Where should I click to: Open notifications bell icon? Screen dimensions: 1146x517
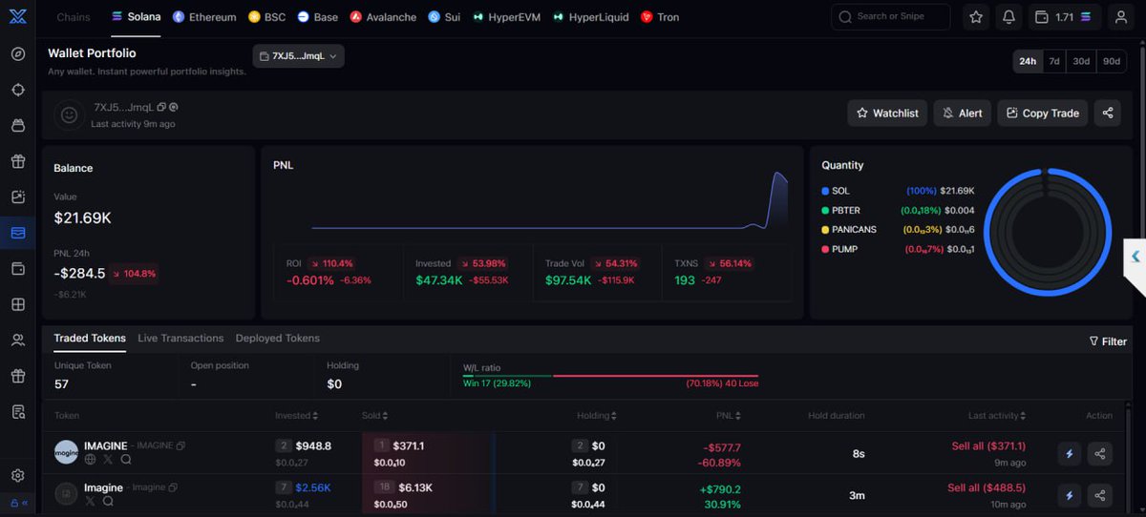(x=1008, y=17)
